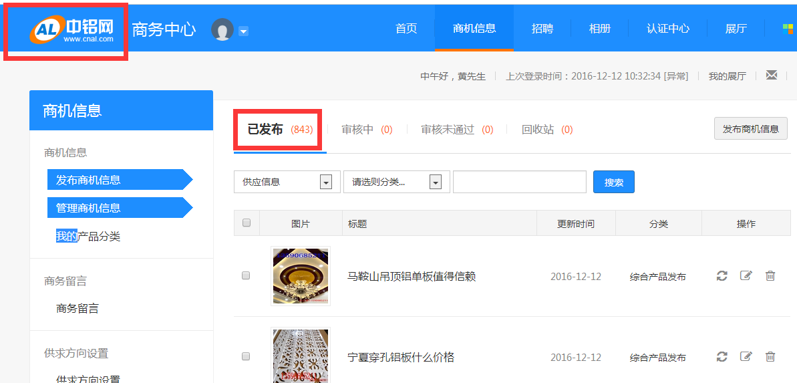Toggle the select-all checkbox in table header
This screenshot has height=383, width=797.
[247, 223]
